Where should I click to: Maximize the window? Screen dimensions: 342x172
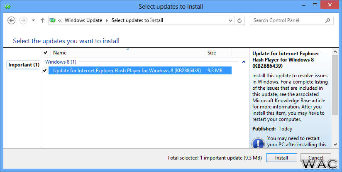(315, 5)
